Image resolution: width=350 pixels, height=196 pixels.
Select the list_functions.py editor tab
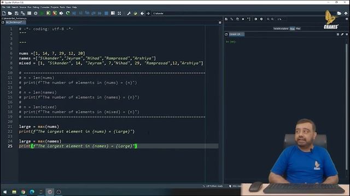[15, 22]
